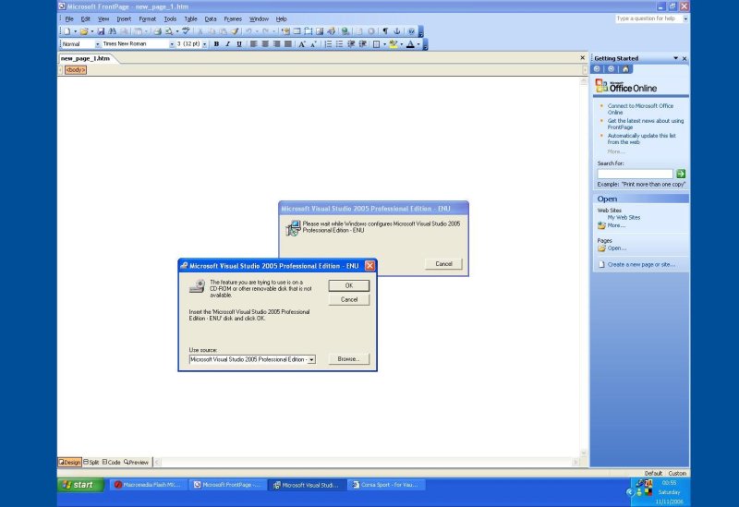This screenshot has width=739, height=507.
Task: Click the 'Type a question for help' box
Action: coord(648,18)
